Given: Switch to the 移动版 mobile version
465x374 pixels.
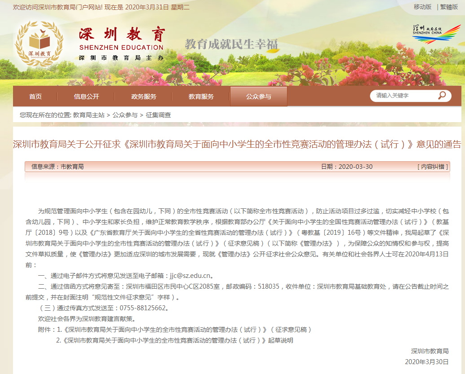Looking at the screenshot, I should click(422, 7).
